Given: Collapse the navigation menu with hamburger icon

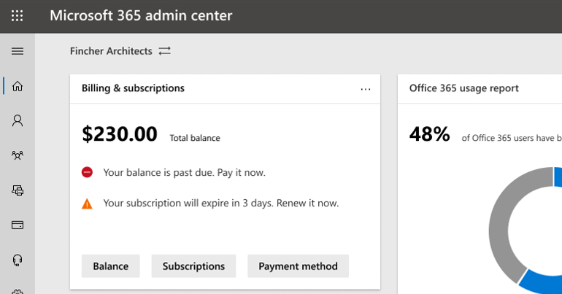Looking at the screenshot, I should click(18, 51).
